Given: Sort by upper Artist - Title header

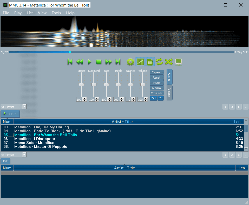Looking at the screenshot, I should 122,121.
